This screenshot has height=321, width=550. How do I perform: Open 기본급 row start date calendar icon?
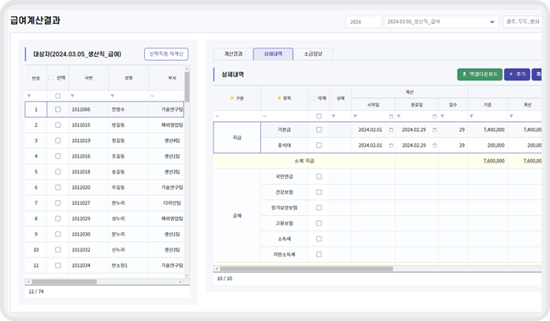tap(392, 130)
